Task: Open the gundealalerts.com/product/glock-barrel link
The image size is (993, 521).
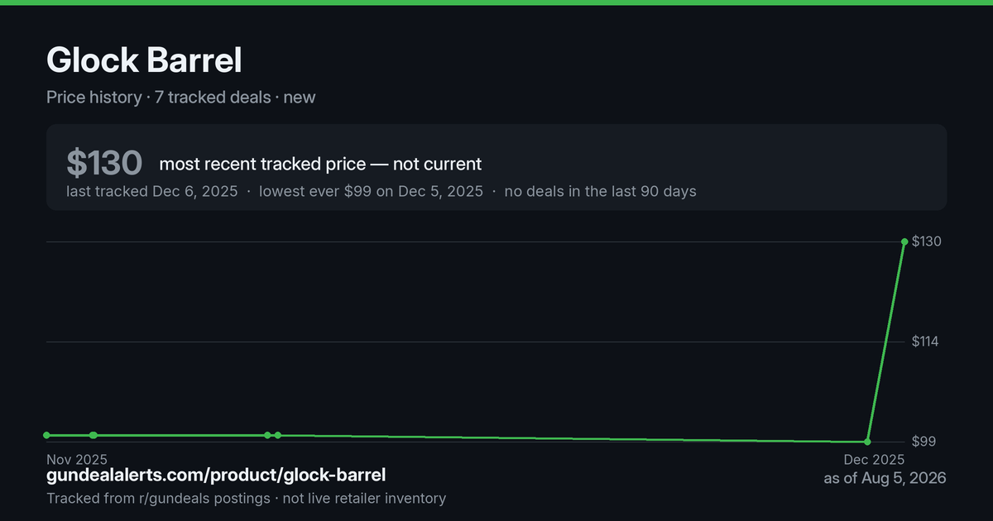Action: 216,475
